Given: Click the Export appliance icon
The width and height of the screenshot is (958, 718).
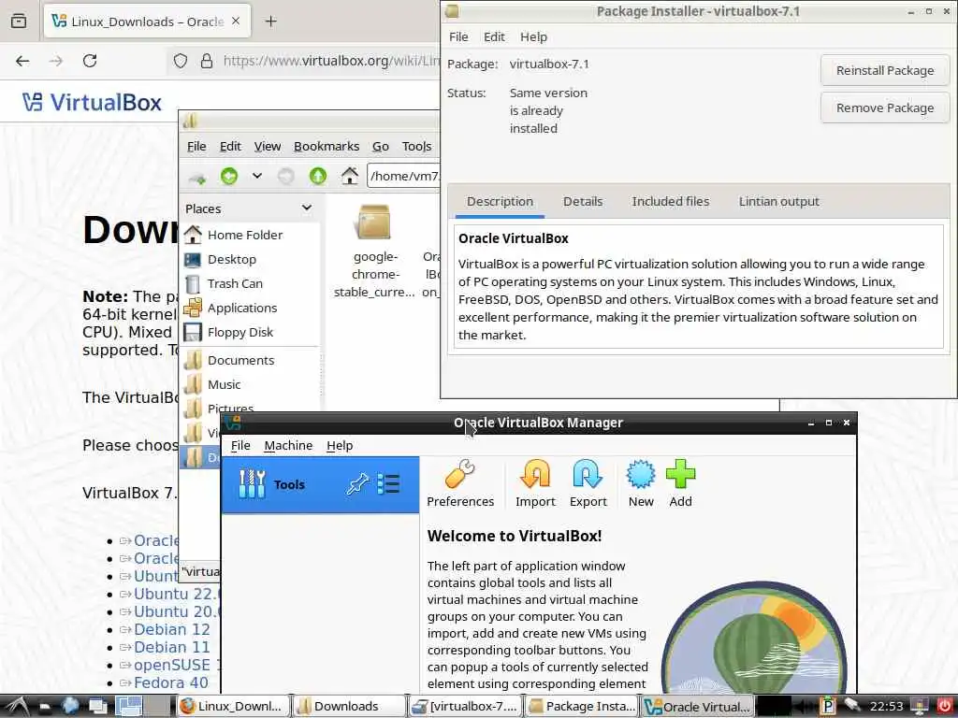Looking at the screenshot, I should [588, 483].
